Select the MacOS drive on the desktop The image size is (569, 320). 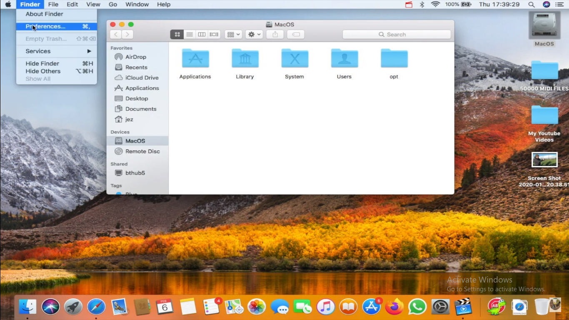pos(544,25)
